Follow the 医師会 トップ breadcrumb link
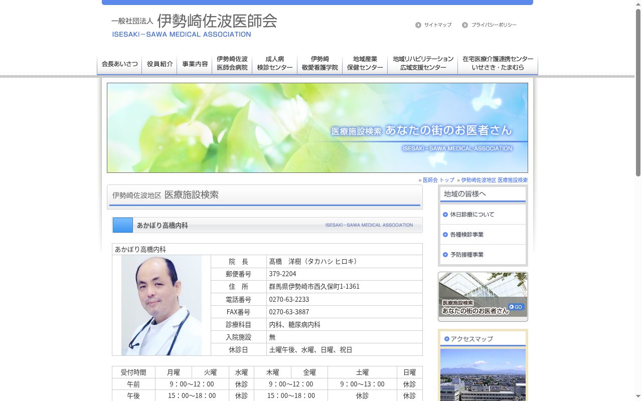Image resolution: width=642 pixels, height=401 pixels. [x=438, y=180]
